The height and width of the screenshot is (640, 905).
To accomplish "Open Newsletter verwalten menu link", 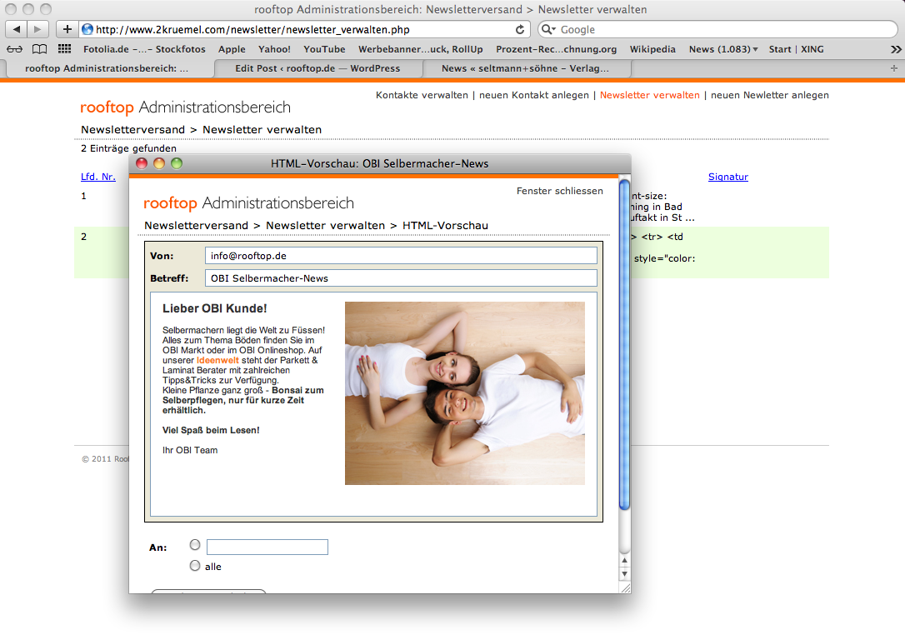I will 649,95.
